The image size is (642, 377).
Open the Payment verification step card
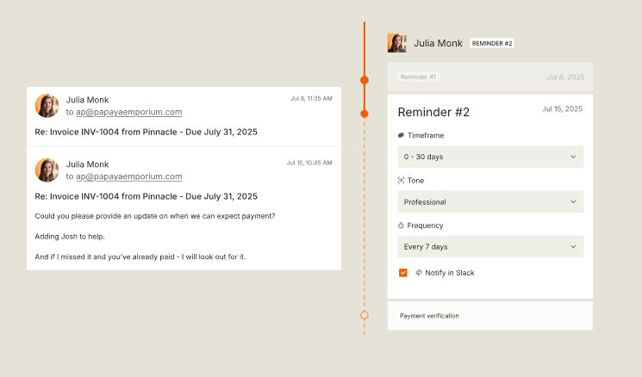pos(490,316)
